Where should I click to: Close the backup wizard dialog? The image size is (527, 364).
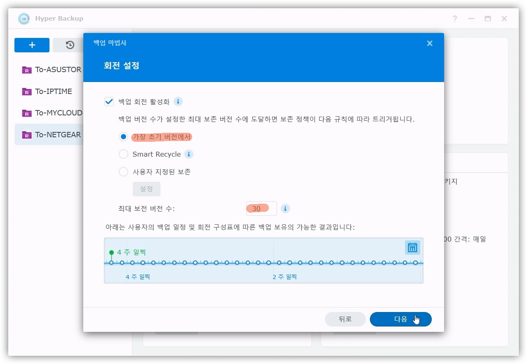click(430, 43)
